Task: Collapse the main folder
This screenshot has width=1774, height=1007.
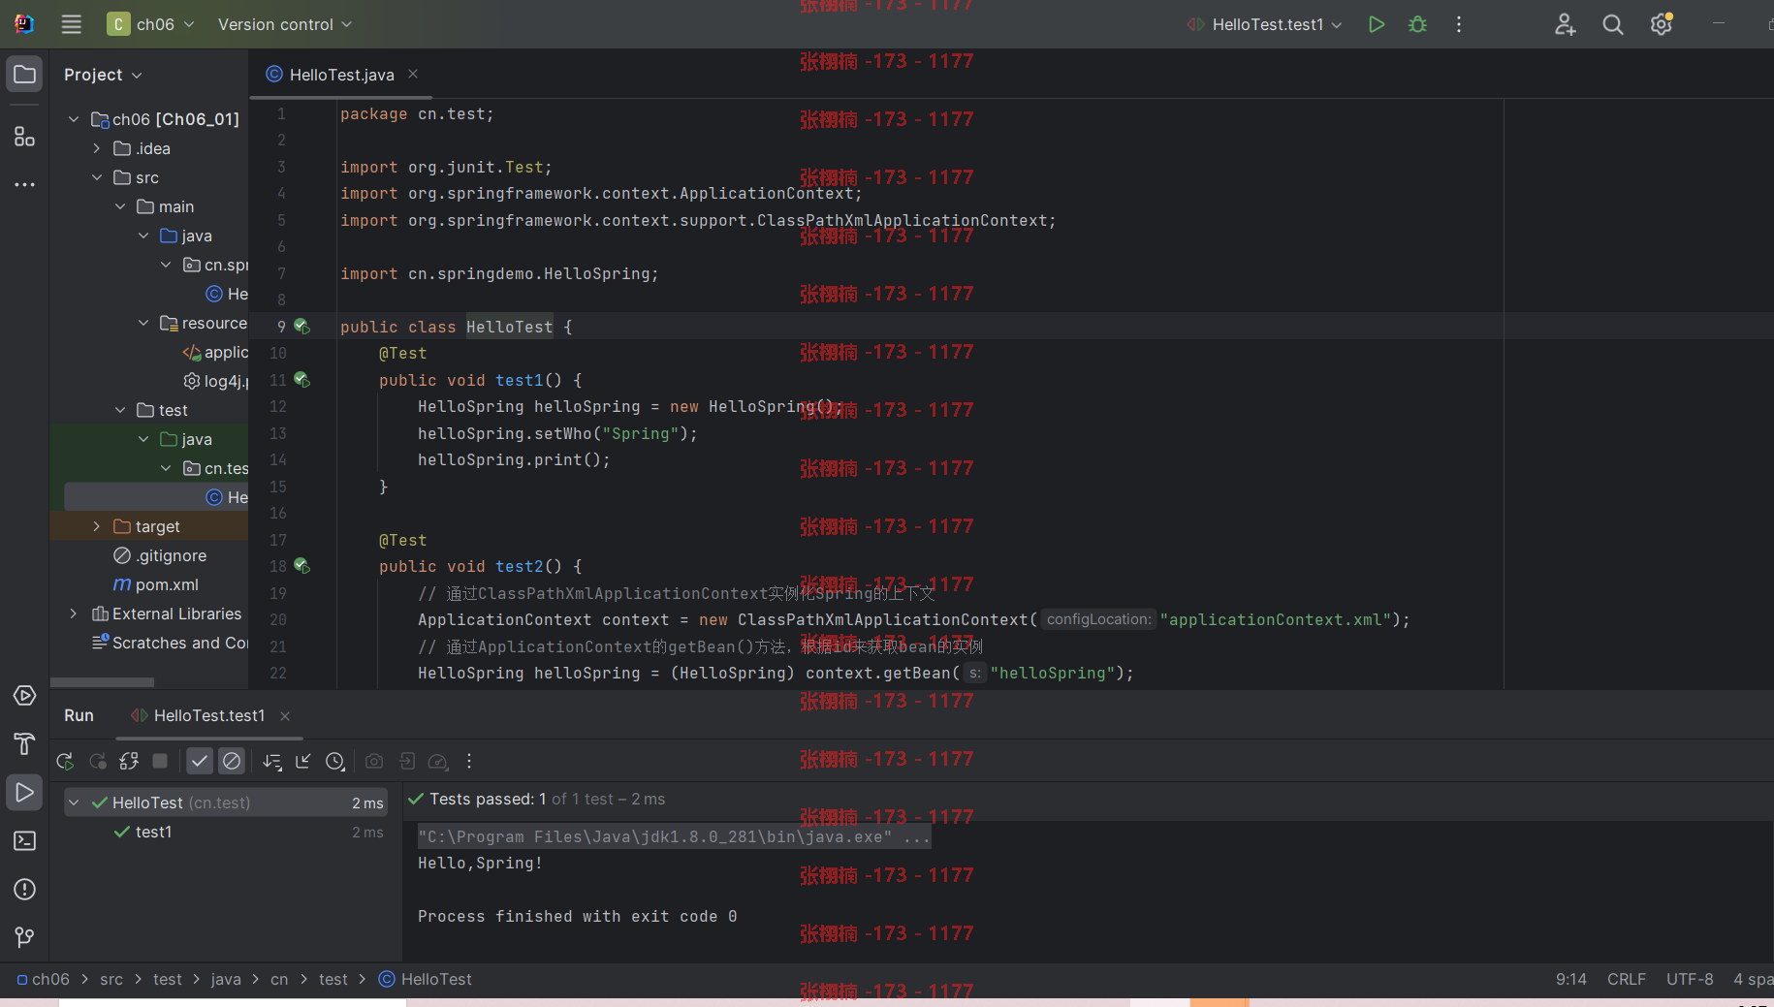Action: (120, 206)
